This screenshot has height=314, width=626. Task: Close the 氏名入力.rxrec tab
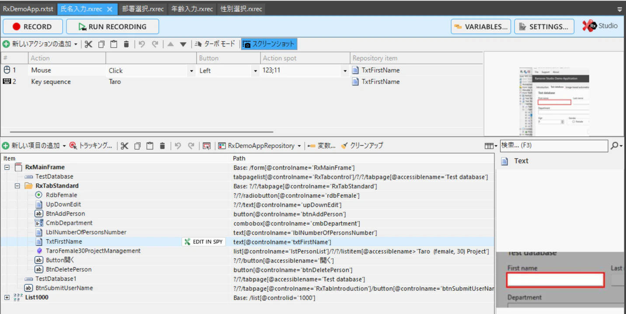coord(110,9)
